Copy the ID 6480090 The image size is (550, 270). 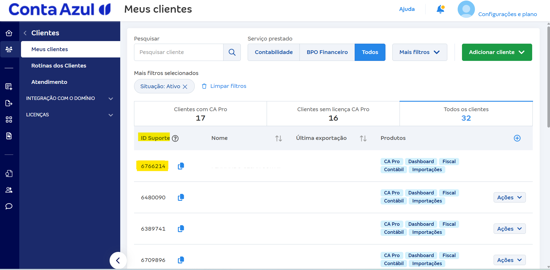(181, 197)
